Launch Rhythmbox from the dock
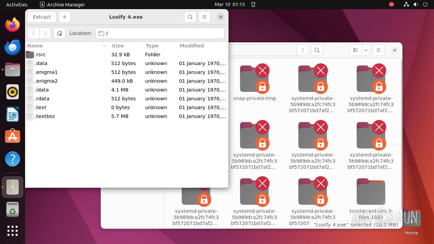The height and width of the screenshot is (244, 434). pyautogui.click(x=13, y=92)
